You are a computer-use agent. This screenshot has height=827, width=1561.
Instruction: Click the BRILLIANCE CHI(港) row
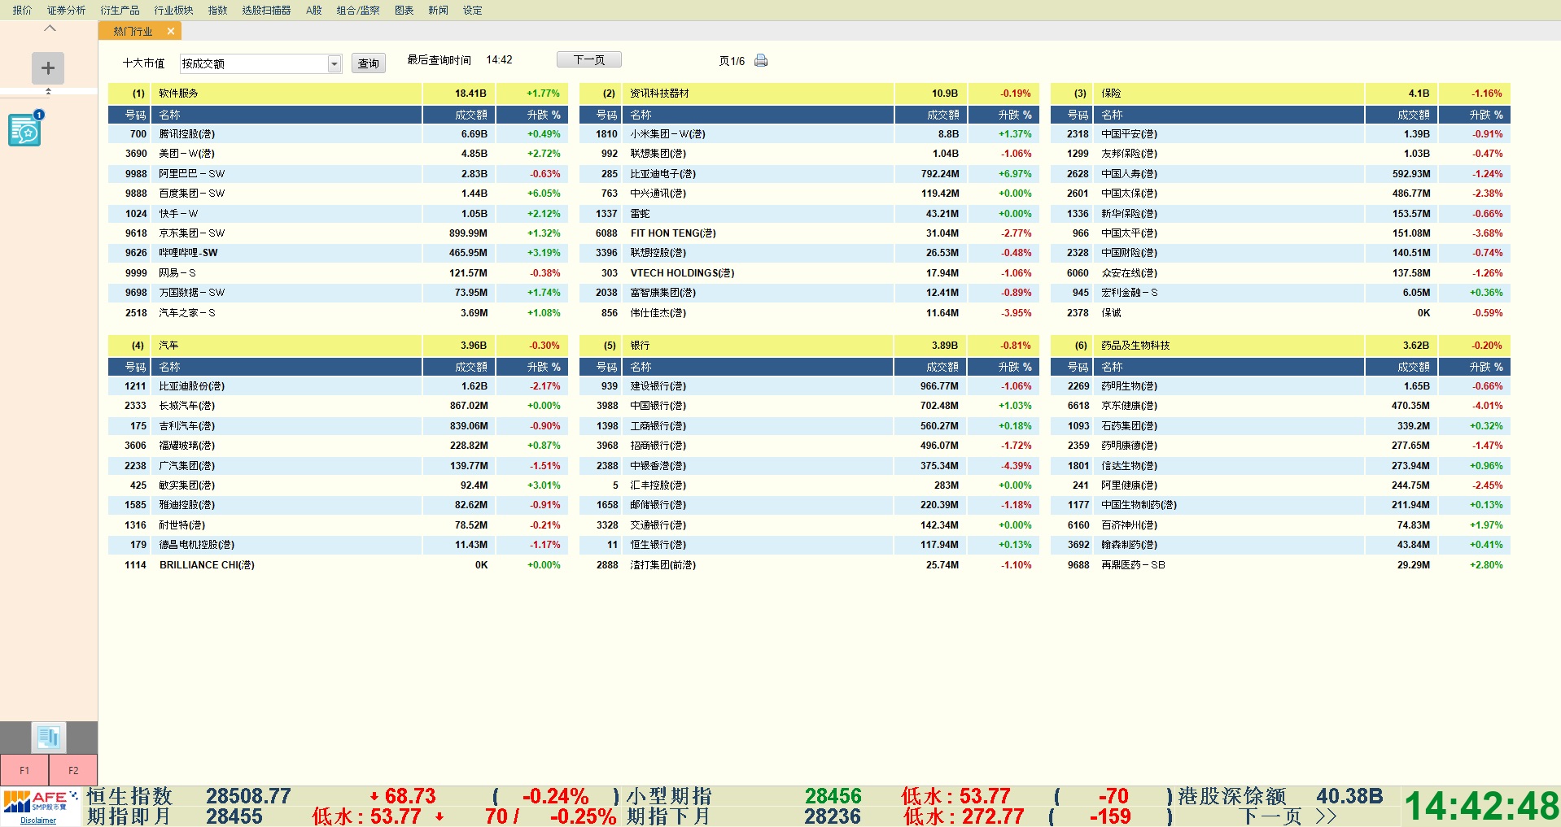338,565
